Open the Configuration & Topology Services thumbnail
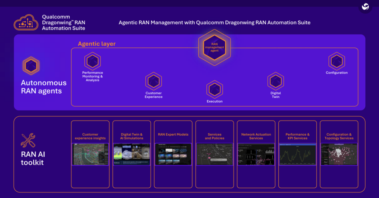The width and height of the screenshot is (379, 198). 339,154
